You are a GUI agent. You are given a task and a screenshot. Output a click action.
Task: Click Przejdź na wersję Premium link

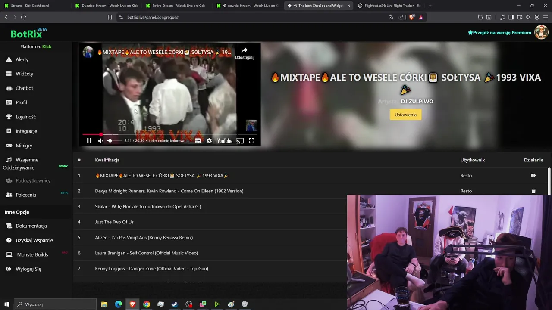click(499, 33)
